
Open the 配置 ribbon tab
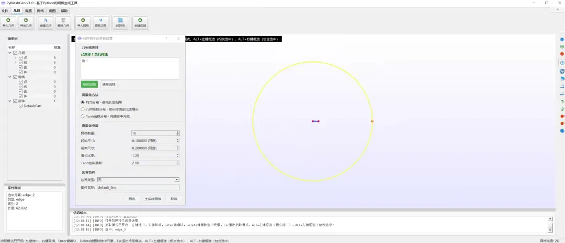[x=28, y=11]
